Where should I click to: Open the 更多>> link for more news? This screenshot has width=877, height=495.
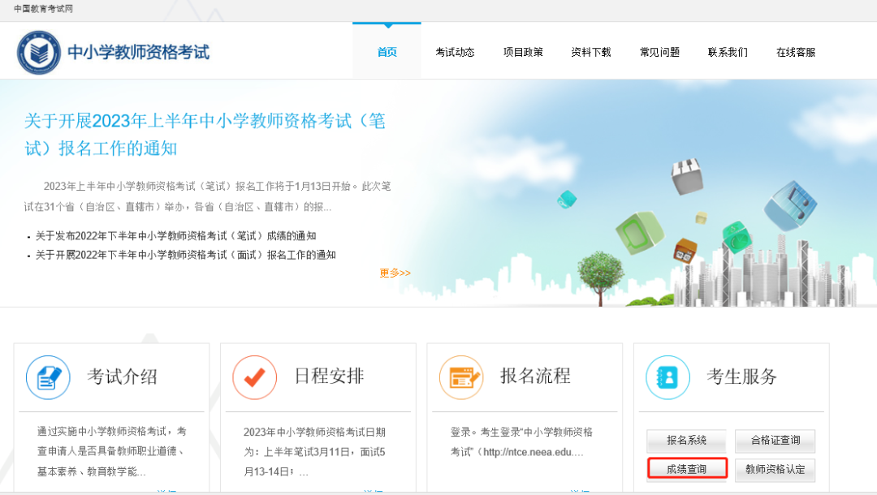pos(394,273)
